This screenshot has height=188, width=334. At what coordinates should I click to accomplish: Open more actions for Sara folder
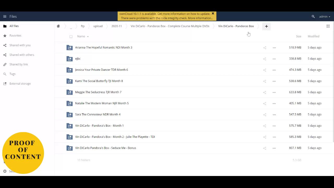point(274,114)
